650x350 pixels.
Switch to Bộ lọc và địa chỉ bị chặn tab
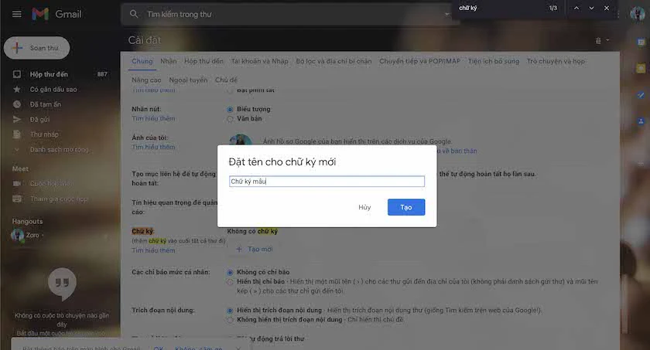[x=334, y=61]
